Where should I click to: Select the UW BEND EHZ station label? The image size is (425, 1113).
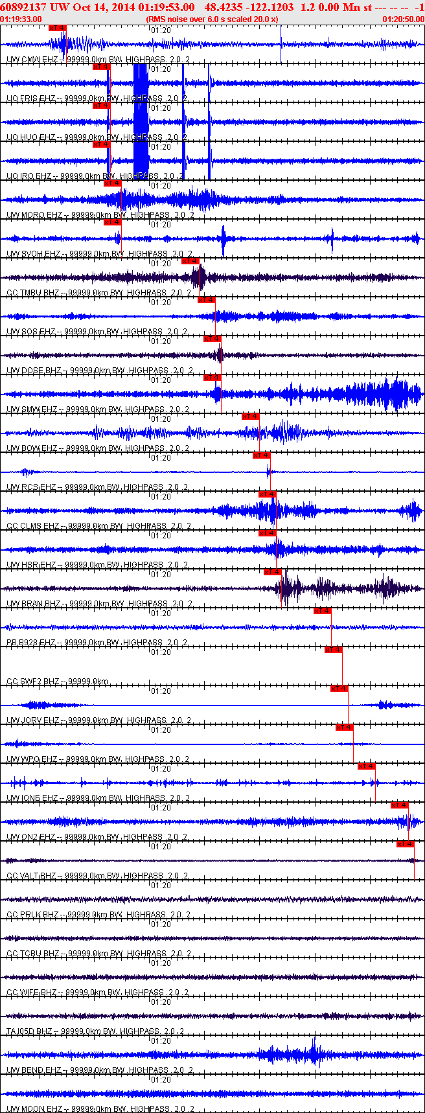(34, 1070)
